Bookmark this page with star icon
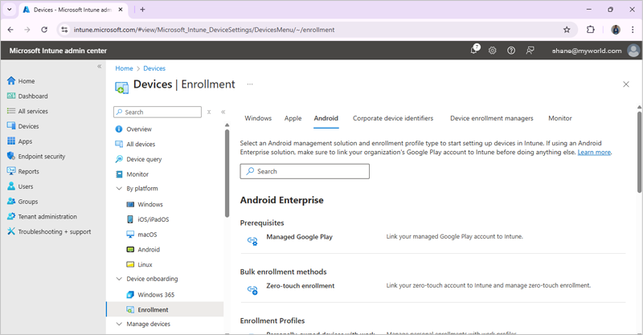This screenshot has height=335, width=643. pyautogui.click(x=567, y=30)
